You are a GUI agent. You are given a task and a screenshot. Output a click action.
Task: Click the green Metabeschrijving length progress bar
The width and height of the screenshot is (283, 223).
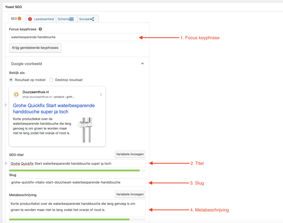69,219
